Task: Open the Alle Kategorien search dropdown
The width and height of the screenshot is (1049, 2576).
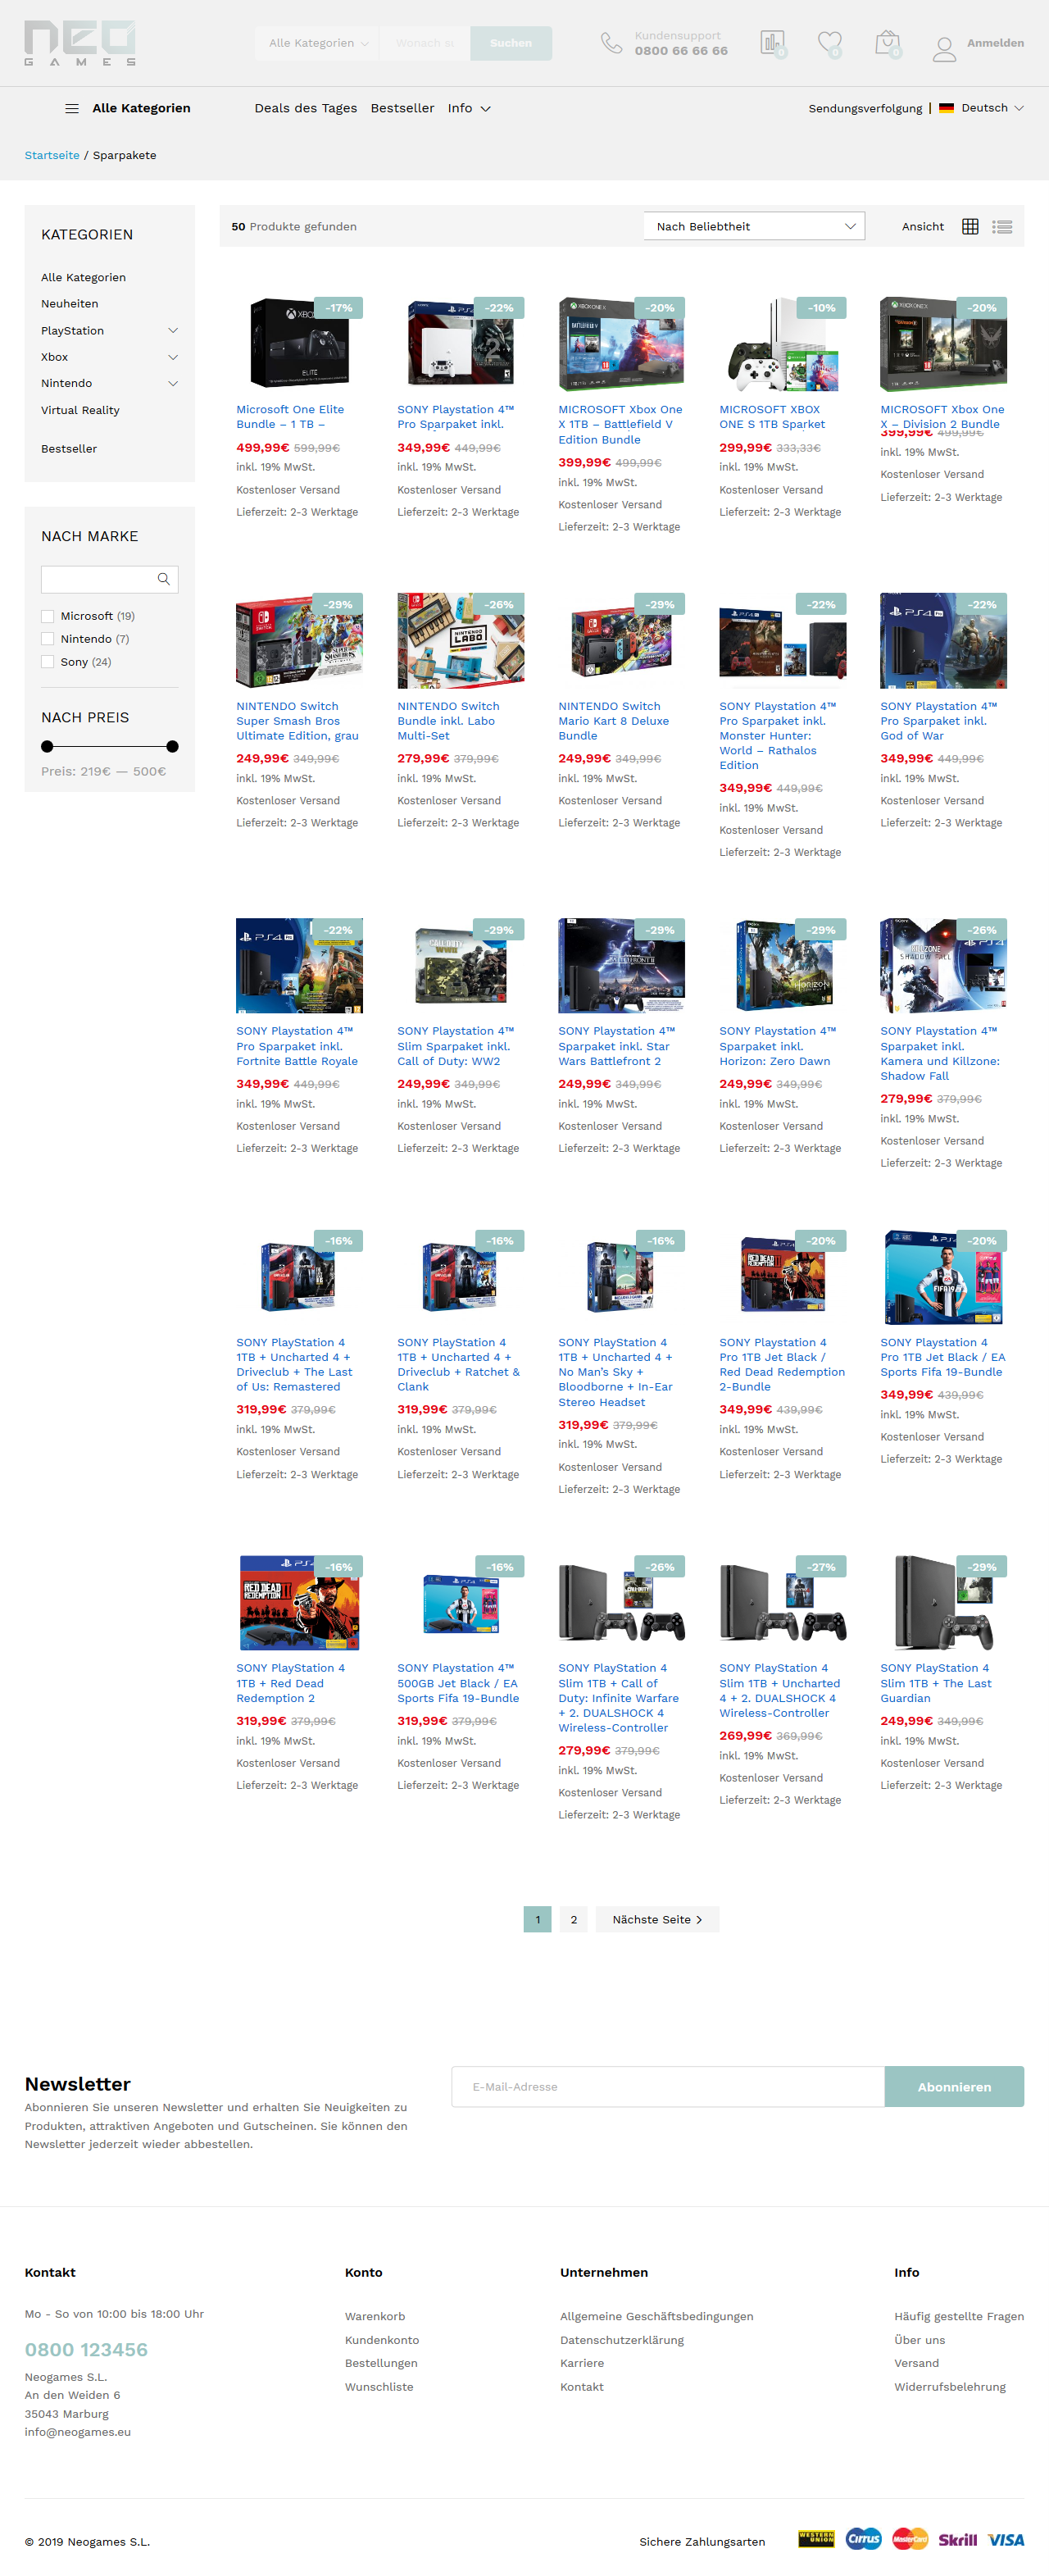Action: [318, 43]
